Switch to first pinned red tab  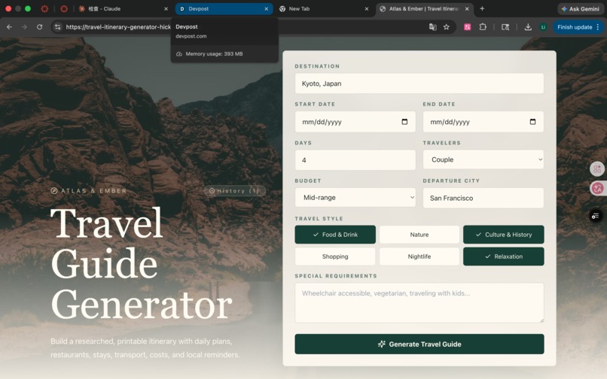point(44,8)
